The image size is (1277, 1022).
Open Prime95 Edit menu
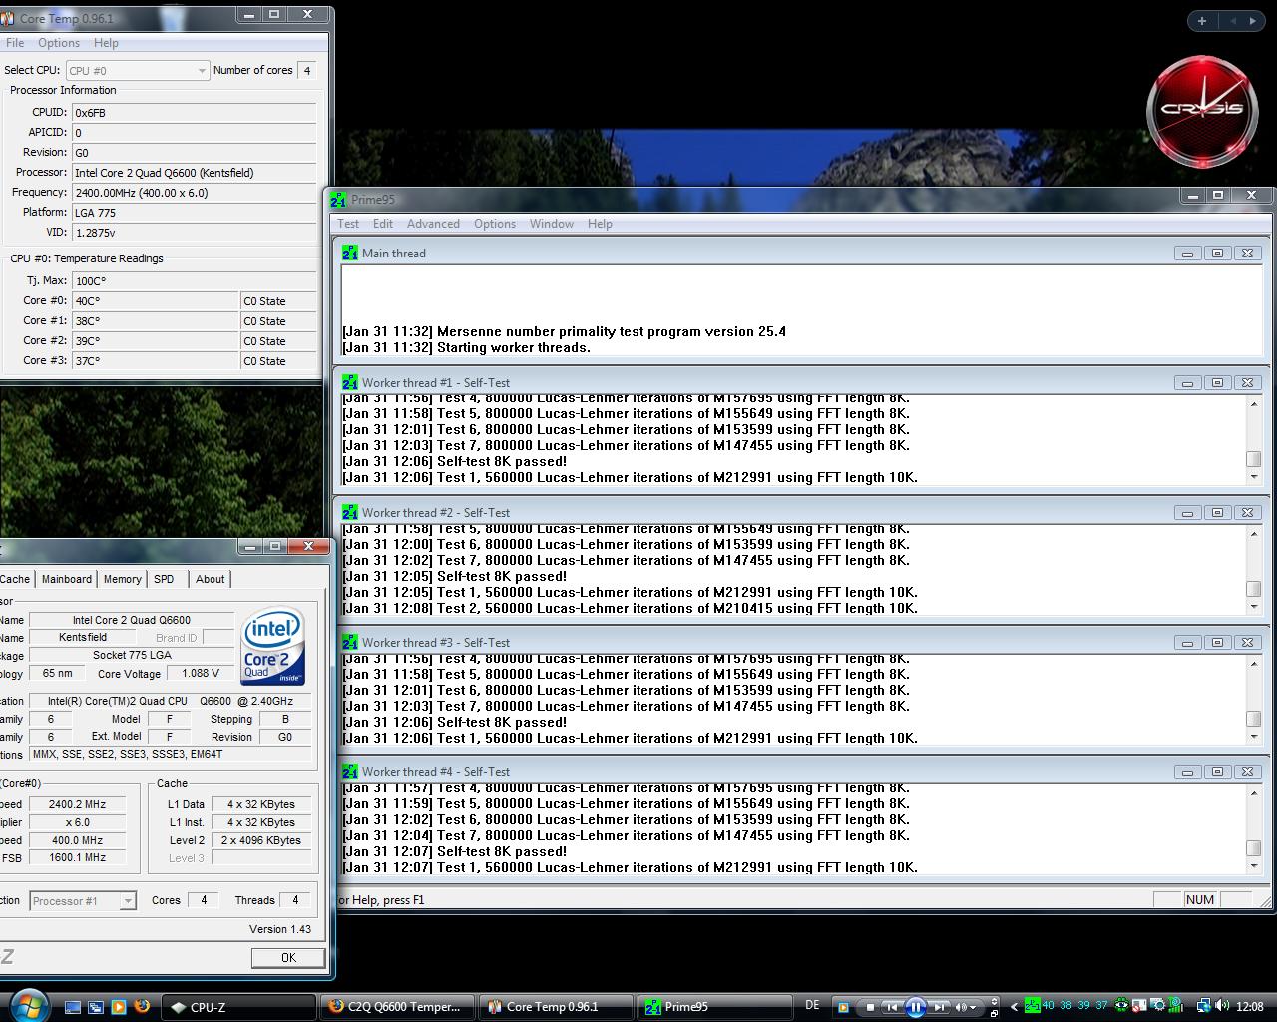pyautogui.click(x=383, y=224)
